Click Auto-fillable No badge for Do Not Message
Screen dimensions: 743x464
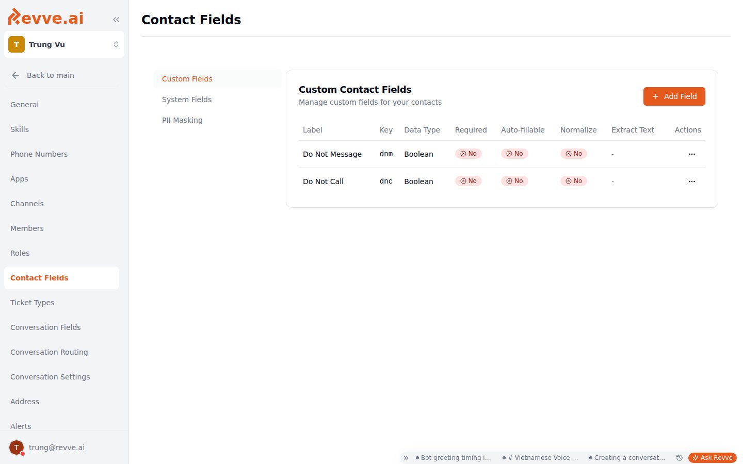[x=514, y=154]
